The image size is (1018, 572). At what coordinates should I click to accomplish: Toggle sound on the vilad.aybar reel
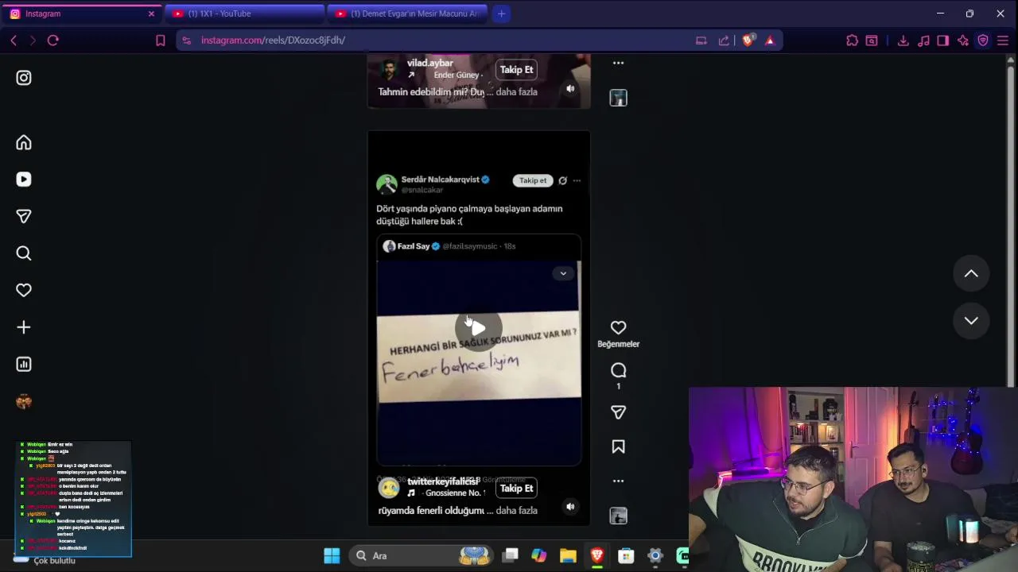click(570, 88)
